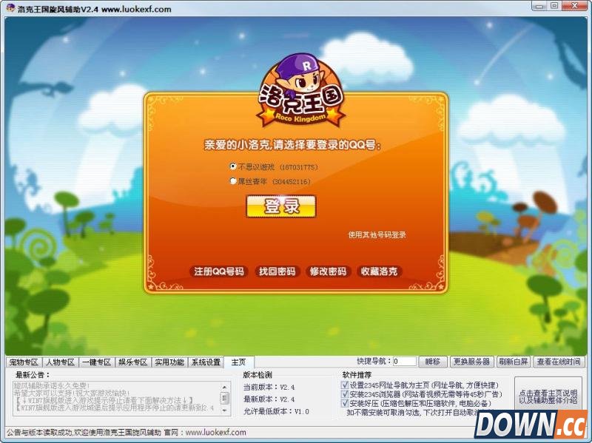Click the 找回密码 button
This screenshot has width=592, height=443.
(276, 271)
